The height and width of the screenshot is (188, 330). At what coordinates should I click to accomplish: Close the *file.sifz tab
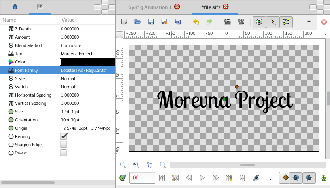pos(226,7)
